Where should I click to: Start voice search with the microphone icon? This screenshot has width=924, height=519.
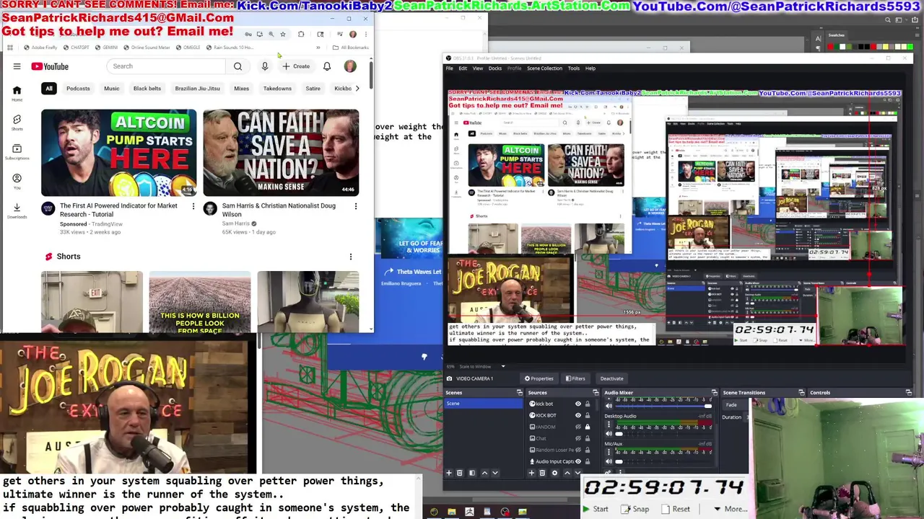[x=265, y=66]
